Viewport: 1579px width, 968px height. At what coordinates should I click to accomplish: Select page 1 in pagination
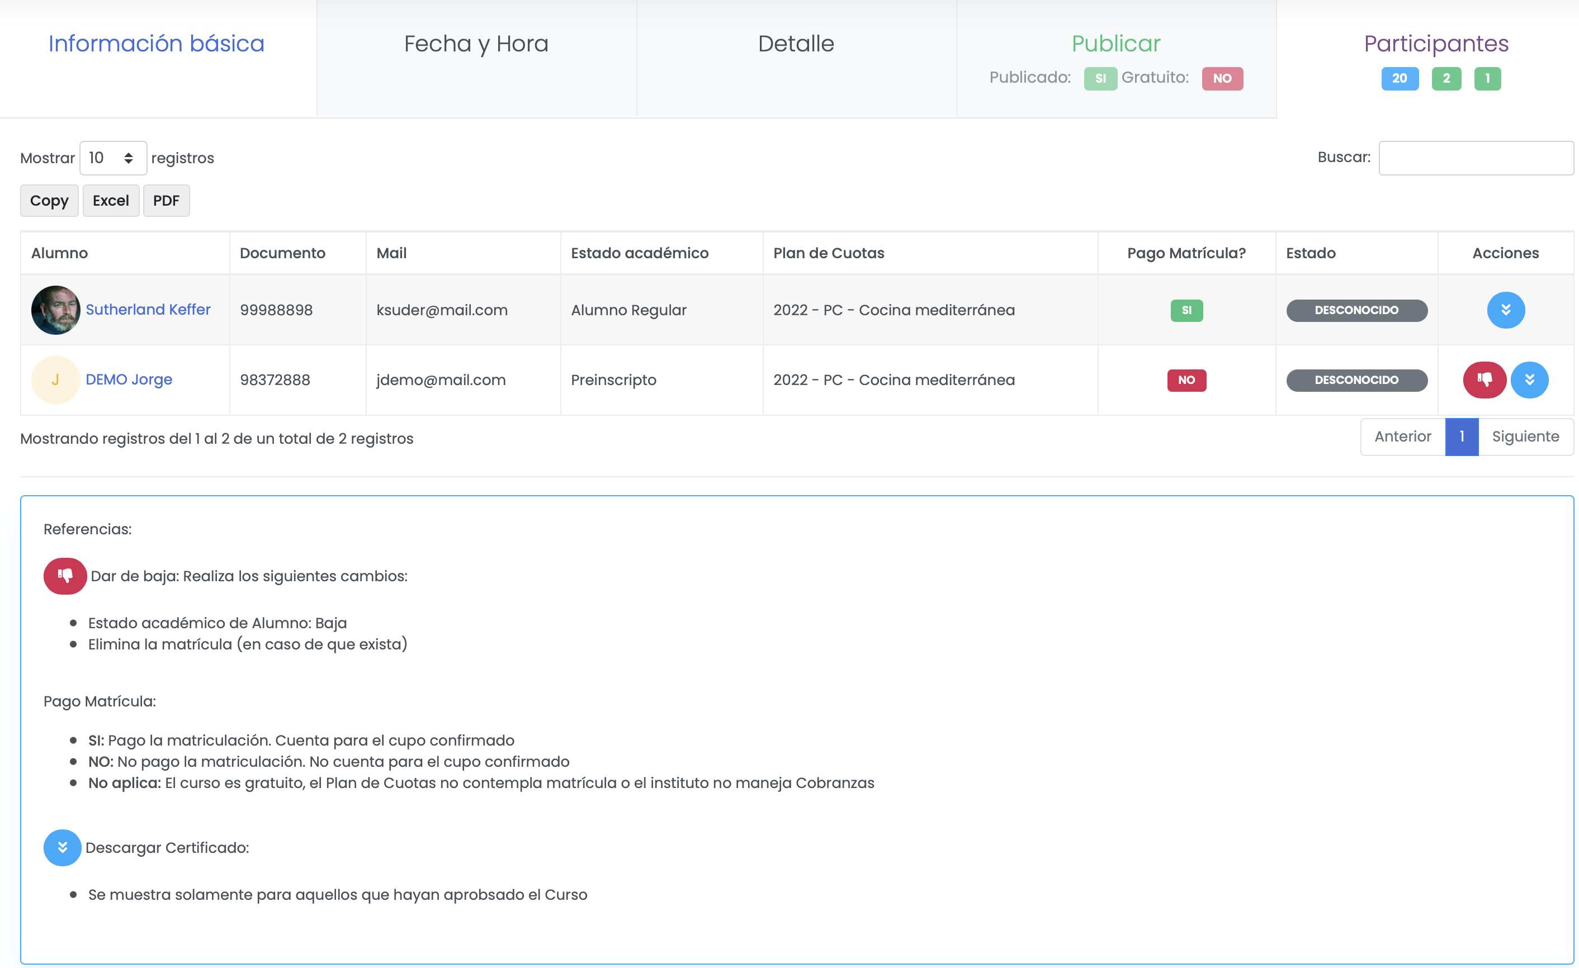point(1461,437)
